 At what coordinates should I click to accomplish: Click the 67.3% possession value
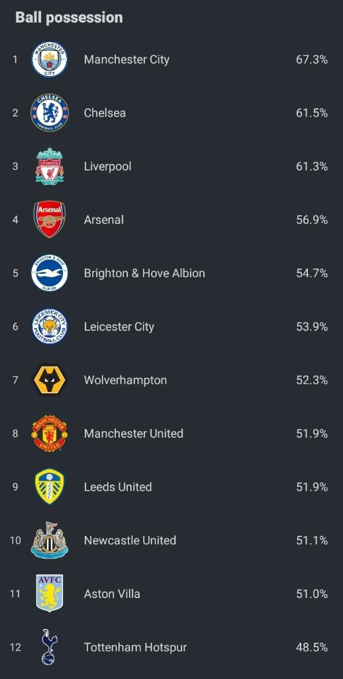tap(312, 59)
